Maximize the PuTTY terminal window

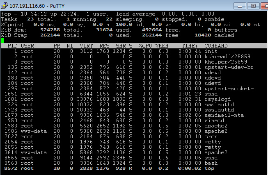pos(253,6)
